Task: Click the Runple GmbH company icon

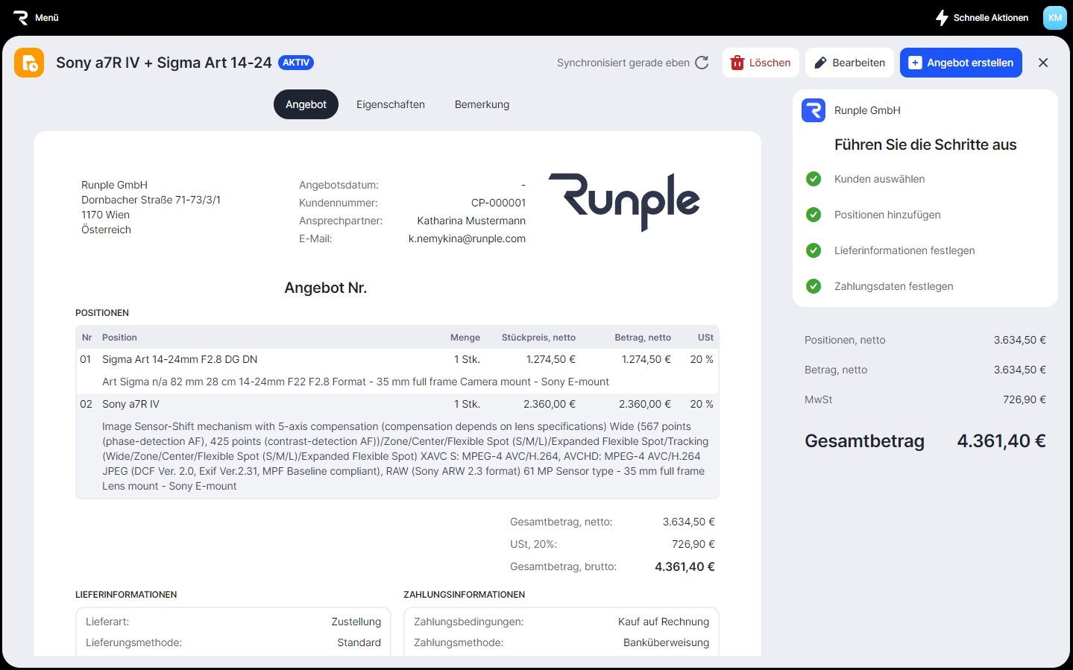Action: pyautogui.click(x=814, y=110)
